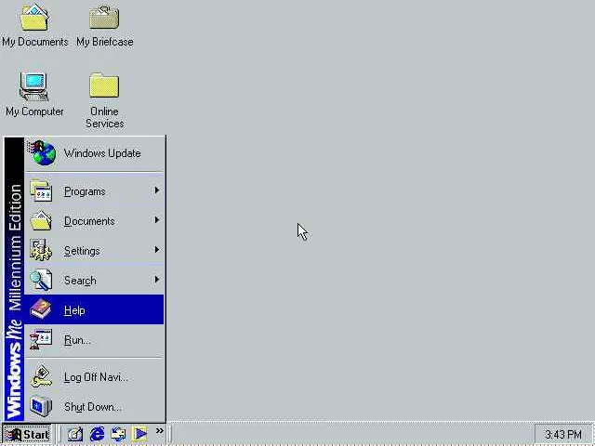
Task: Click the My Computer label text
Action: pos(34,111)
